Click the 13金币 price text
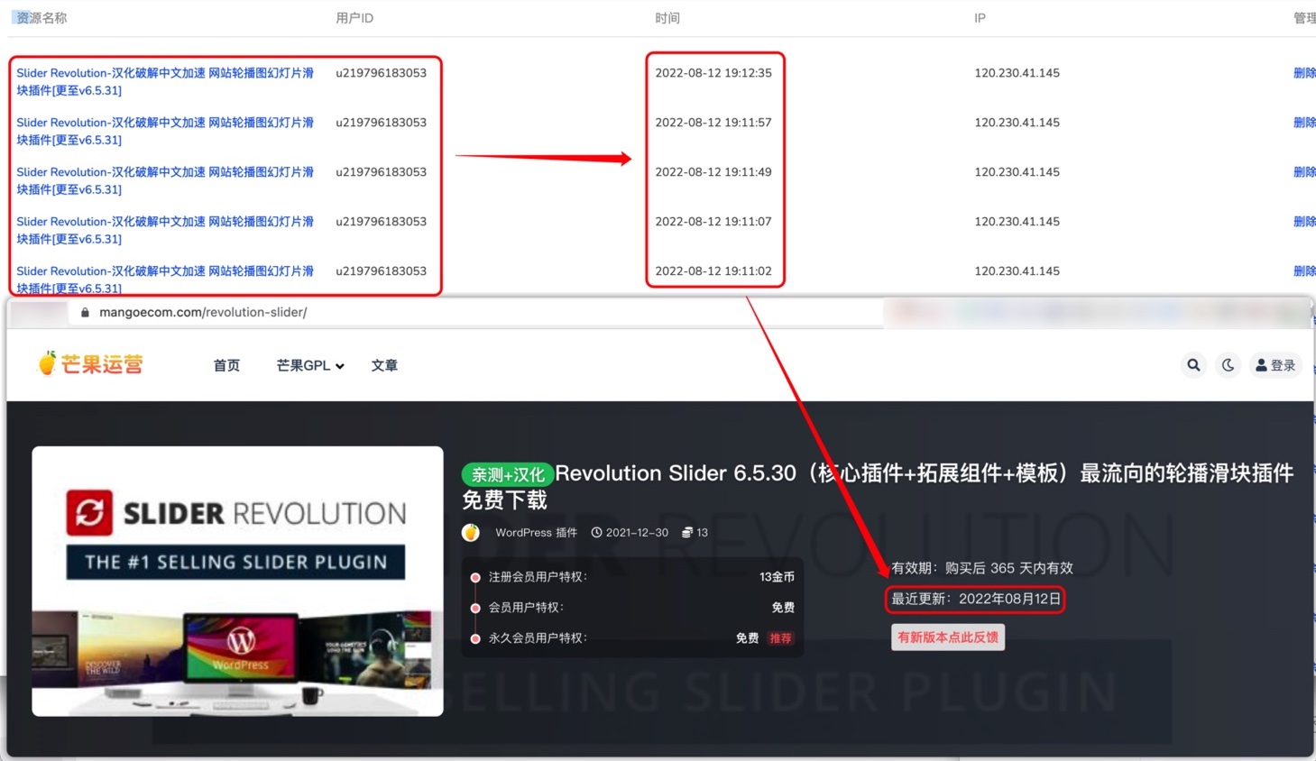The image size is (1316, 761). tap(777, 577)
